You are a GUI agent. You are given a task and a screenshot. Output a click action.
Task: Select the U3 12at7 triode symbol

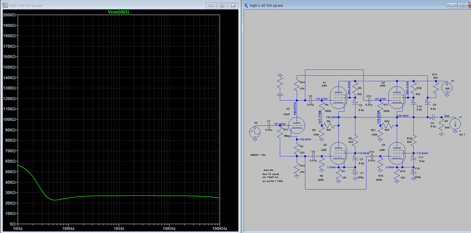point(297,125)
